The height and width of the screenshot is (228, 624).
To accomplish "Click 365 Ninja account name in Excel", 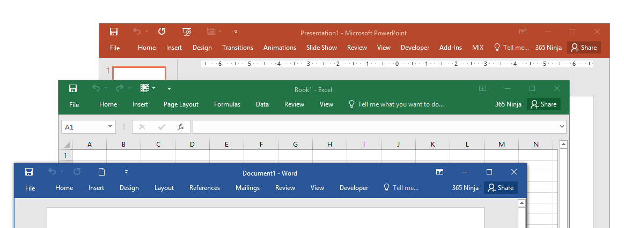I will point(508,104).
